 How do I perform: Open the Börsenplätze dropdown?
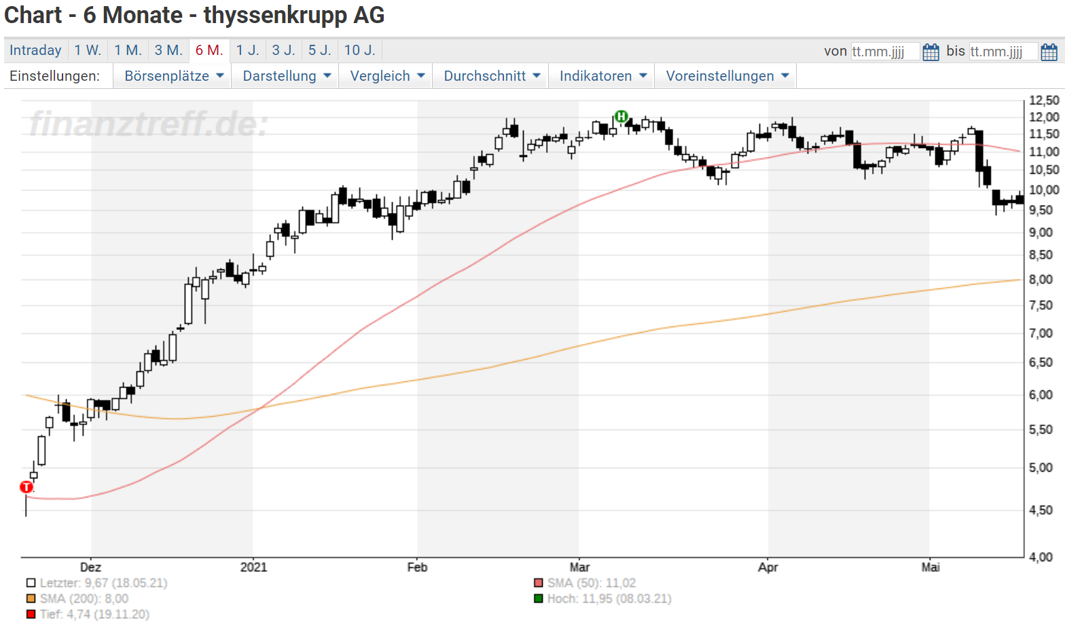[x=174, y=76]
